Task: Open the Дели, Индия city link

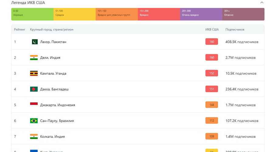Action: coord(50,58)
